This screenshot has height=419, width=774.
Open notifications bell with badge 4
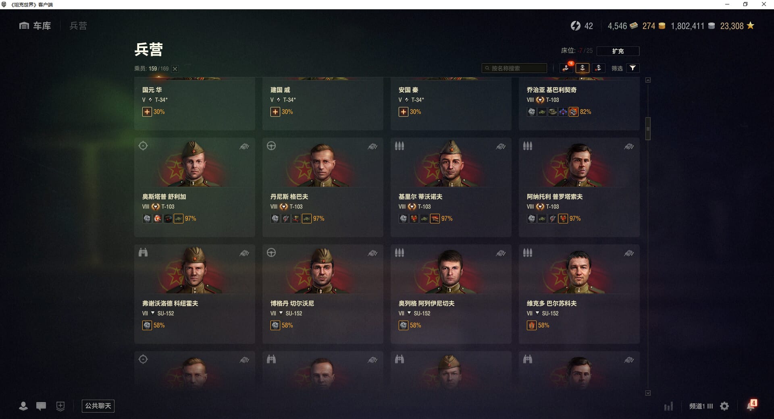751,405
